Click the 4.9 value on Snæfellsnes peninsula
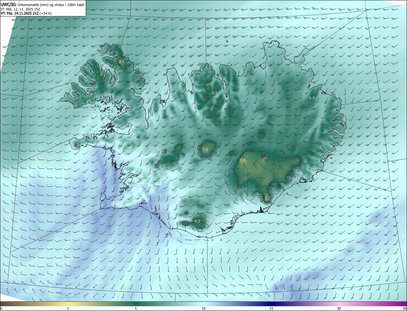This screenshot has width=407, height=311. 76,145
